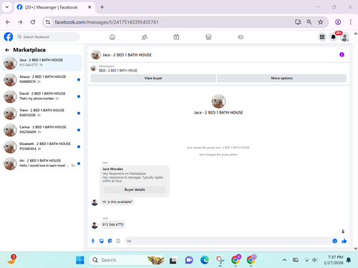The height and width of the screenshot is (268, 358).
Task: Open Aliana - 2 BED 1 BATH HOUSE conversation
Action: [42, 79]
